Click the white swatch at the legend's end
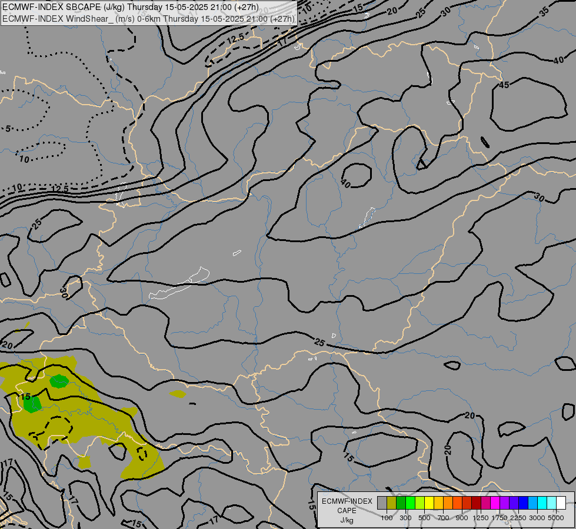The height and width of the screenshot is (529, 576). point(561,503)
